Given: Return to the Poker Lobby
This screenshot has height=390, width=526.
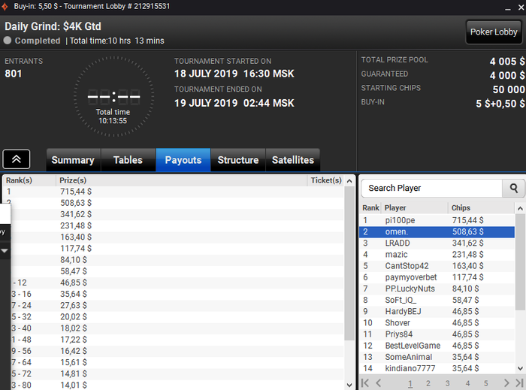Looking at the screenshot, I should 494,32.
